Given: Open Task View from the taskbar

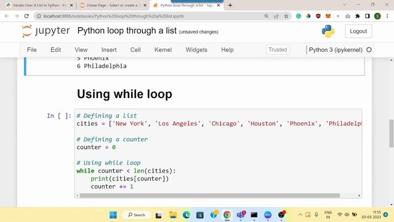Looking at the screenshot, I should (x=159, y=215).
